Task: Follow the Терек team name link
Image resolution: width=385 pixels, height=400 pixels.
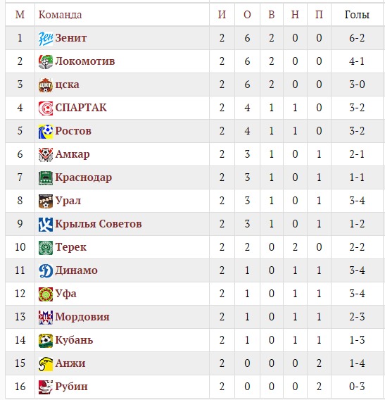Action: click(x=70, y=247)
